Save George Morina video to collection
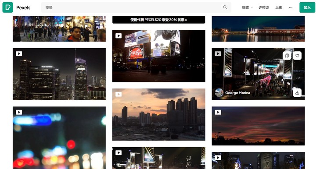This screenshot has height=169, width=316. tap(287, 56)
